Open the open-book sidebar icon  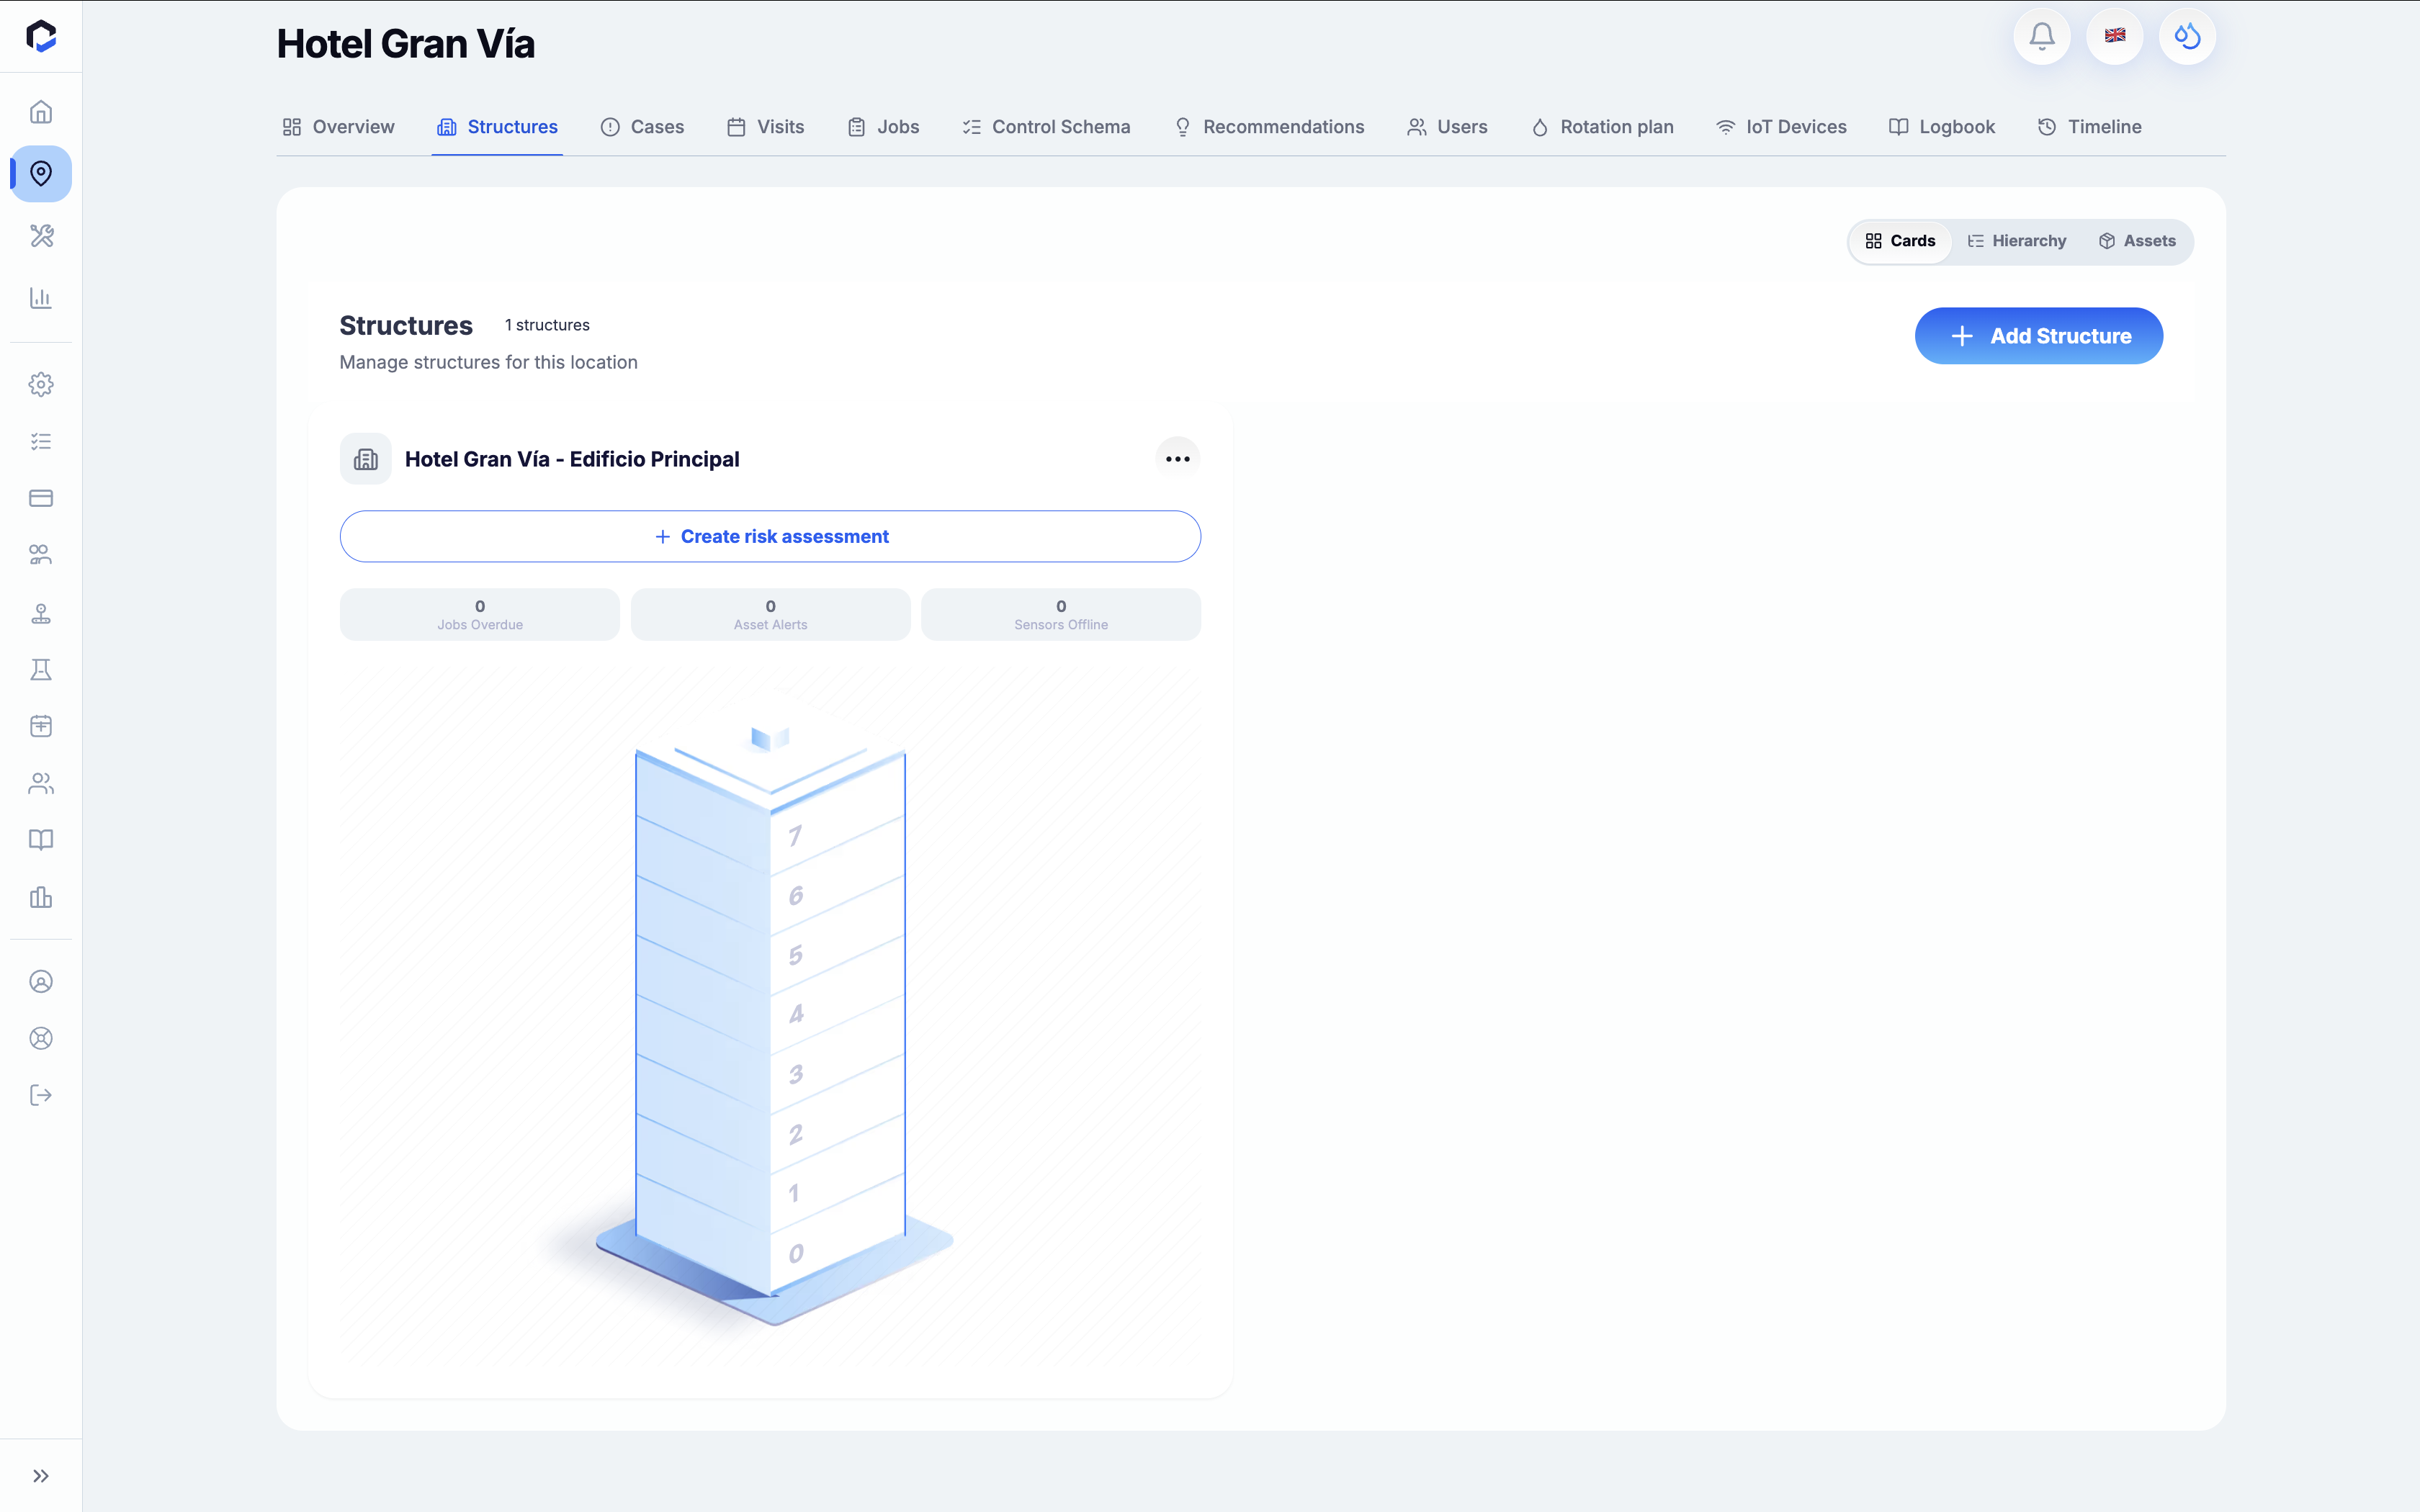click(41, 840)
